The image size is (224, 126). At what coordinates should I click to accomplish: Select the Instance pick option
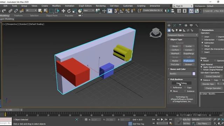point(185,91)
